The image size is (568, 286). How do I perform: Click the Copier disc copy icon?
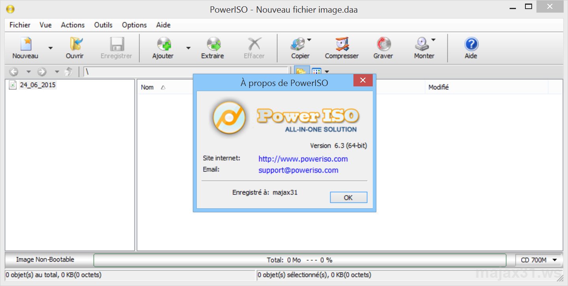coord(298,44)
